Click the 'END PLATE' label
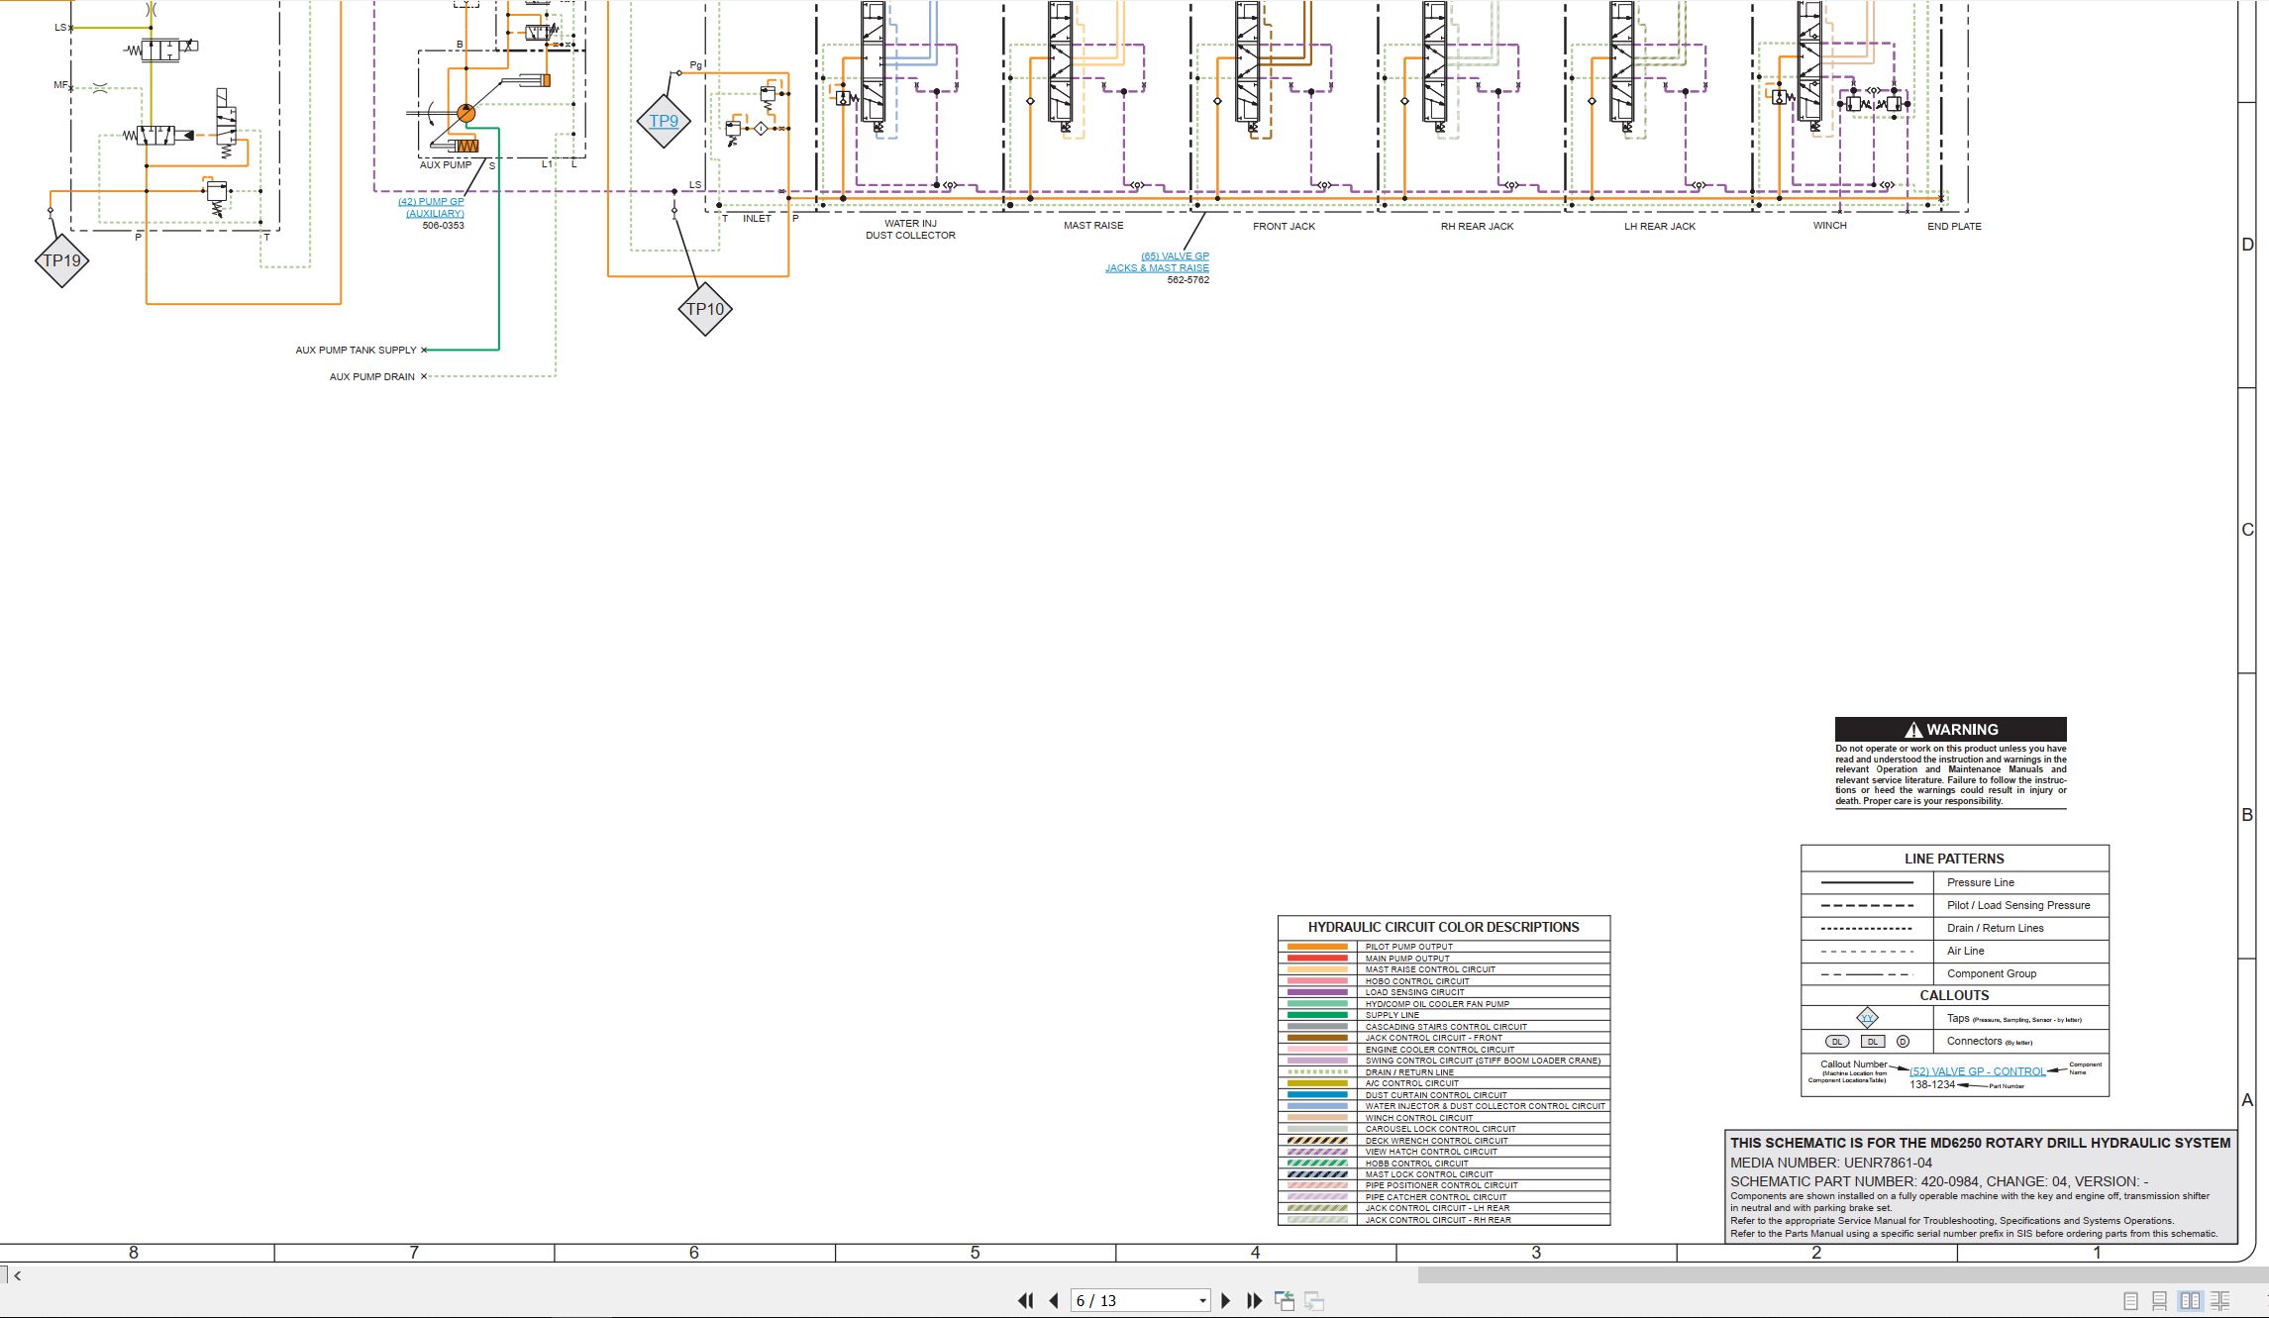 click(1954, 227)
